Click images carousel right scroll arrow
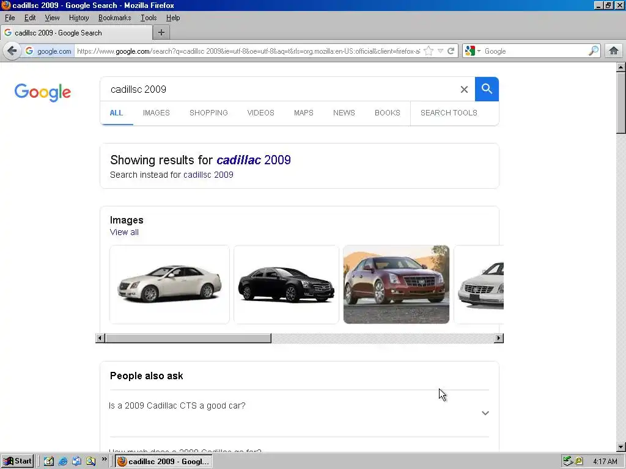 point(499,338)
